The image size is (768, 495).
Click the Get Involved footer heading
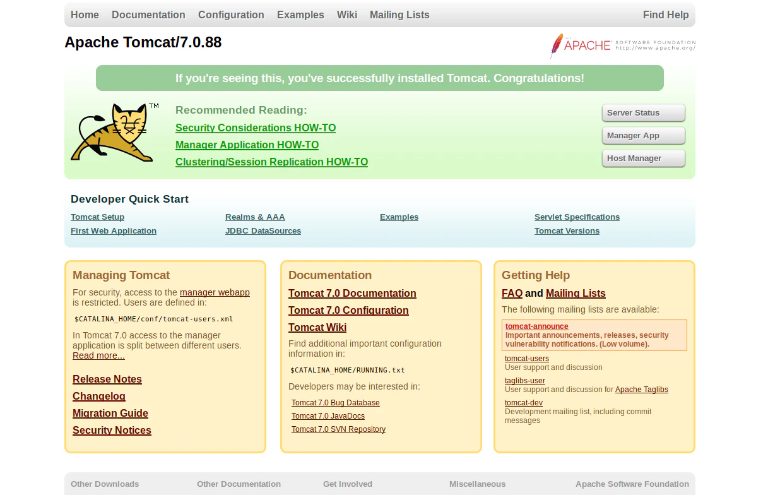(x=348, y=484)
